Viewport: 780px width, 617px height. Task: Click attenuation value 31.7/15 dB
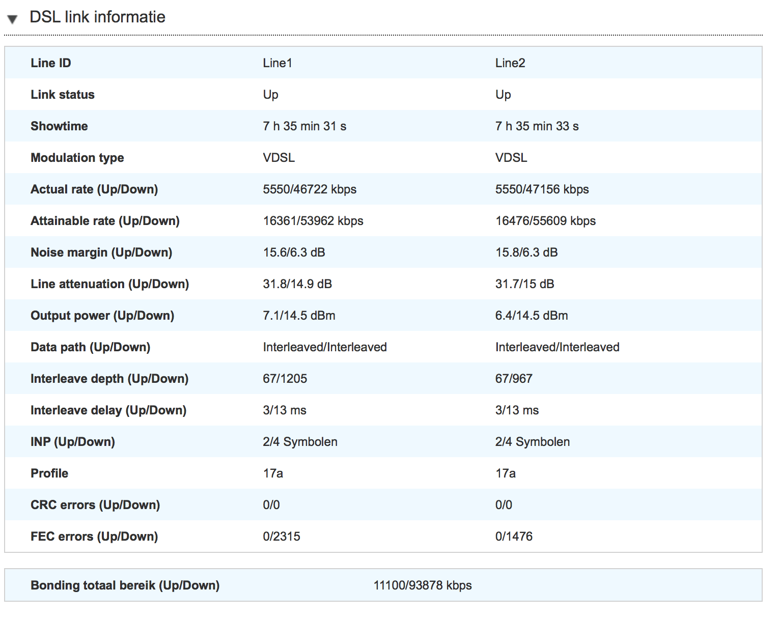click(x=525, y=284)
